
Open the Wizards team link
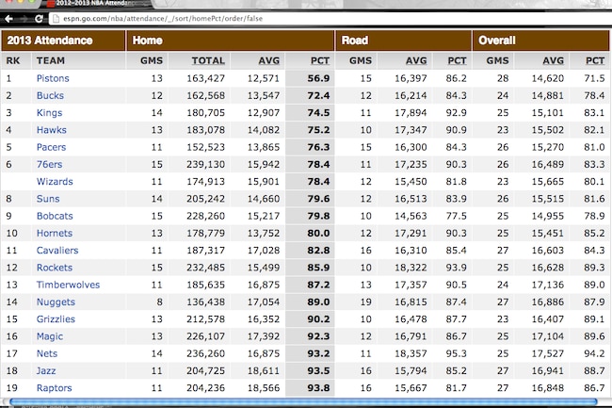55,181
